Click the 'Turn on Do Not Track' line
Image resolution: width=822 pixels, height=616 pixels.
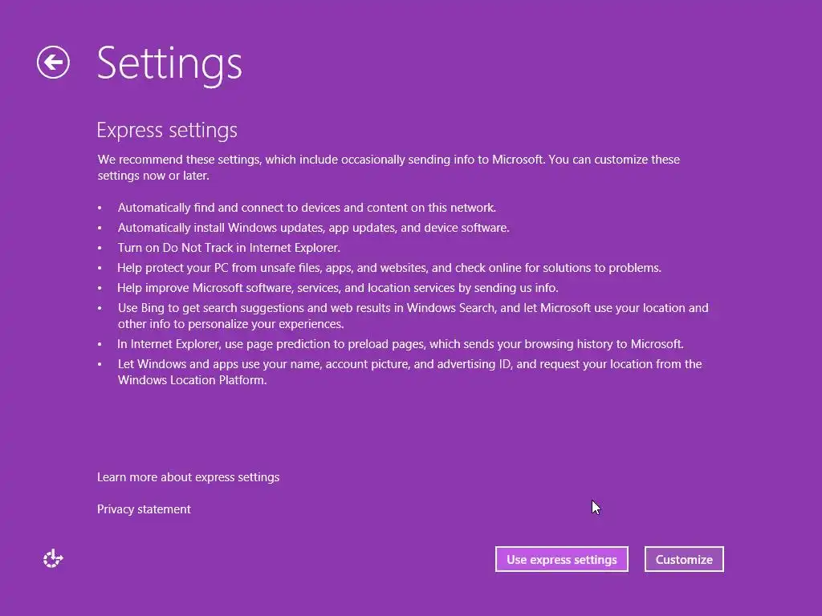tap(229, 248)
